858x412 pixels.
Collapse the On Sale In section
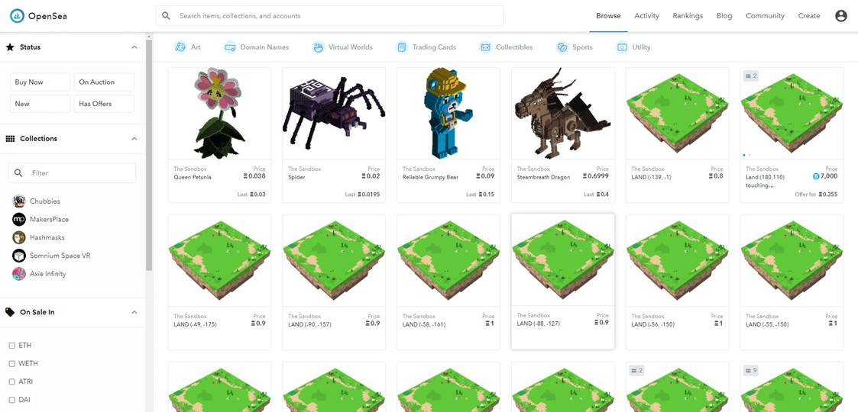pos(134,312)
